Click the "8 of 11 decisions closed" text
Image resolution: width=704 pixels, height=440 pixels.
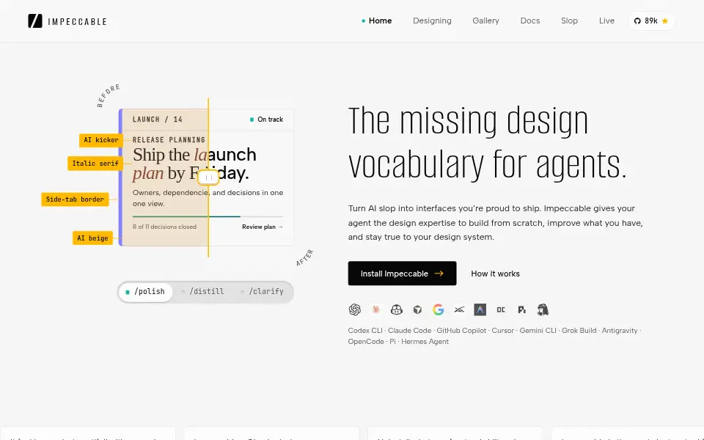164,227
